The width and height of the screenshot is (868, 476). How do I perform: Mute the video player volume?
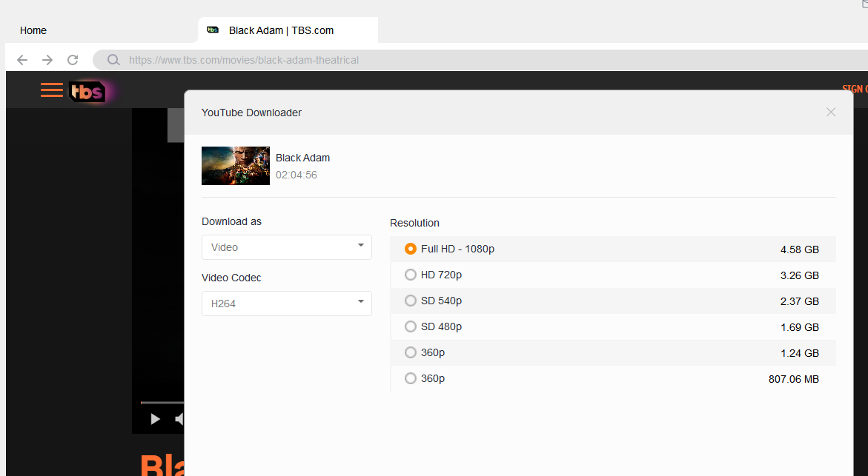(179, 419)
